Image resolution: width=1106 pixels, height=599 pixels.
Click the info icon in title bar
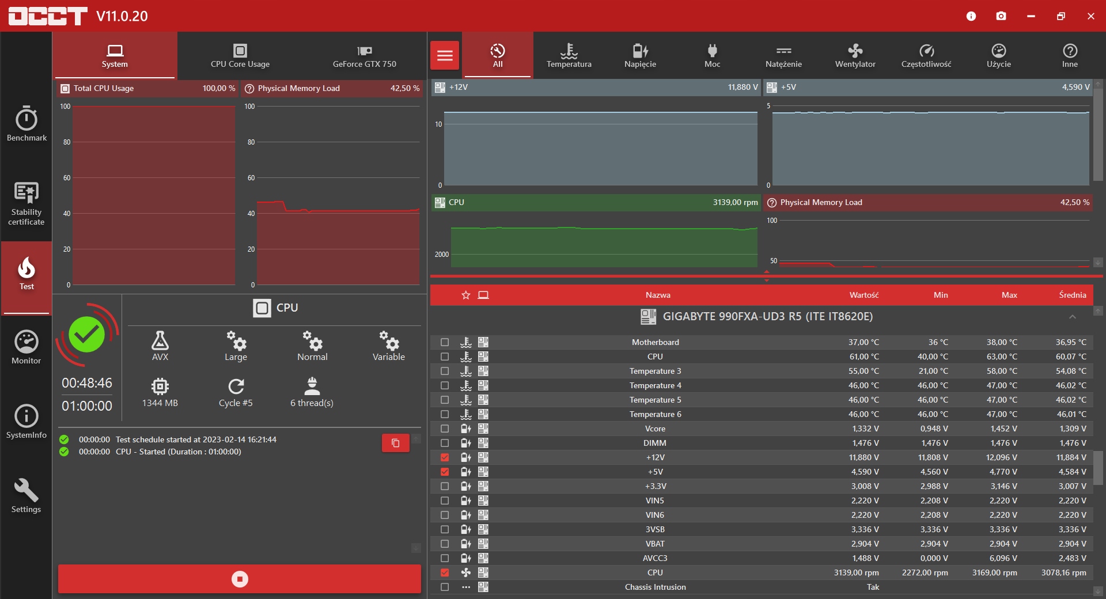(x=971, y=16)
